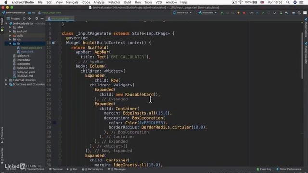Click the Search Everywhere magnifier in the toolbar
Viewport: 308px width, 173px height.
(x=299, y=13)
